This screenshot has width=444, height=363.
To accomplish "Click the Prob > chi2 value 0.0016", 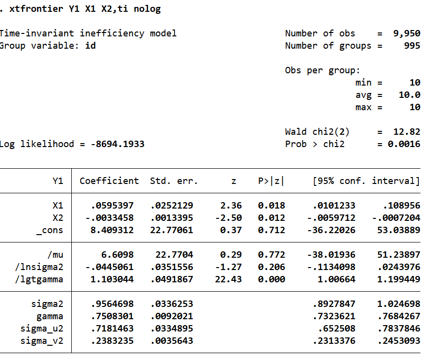I will click(403, 144).
